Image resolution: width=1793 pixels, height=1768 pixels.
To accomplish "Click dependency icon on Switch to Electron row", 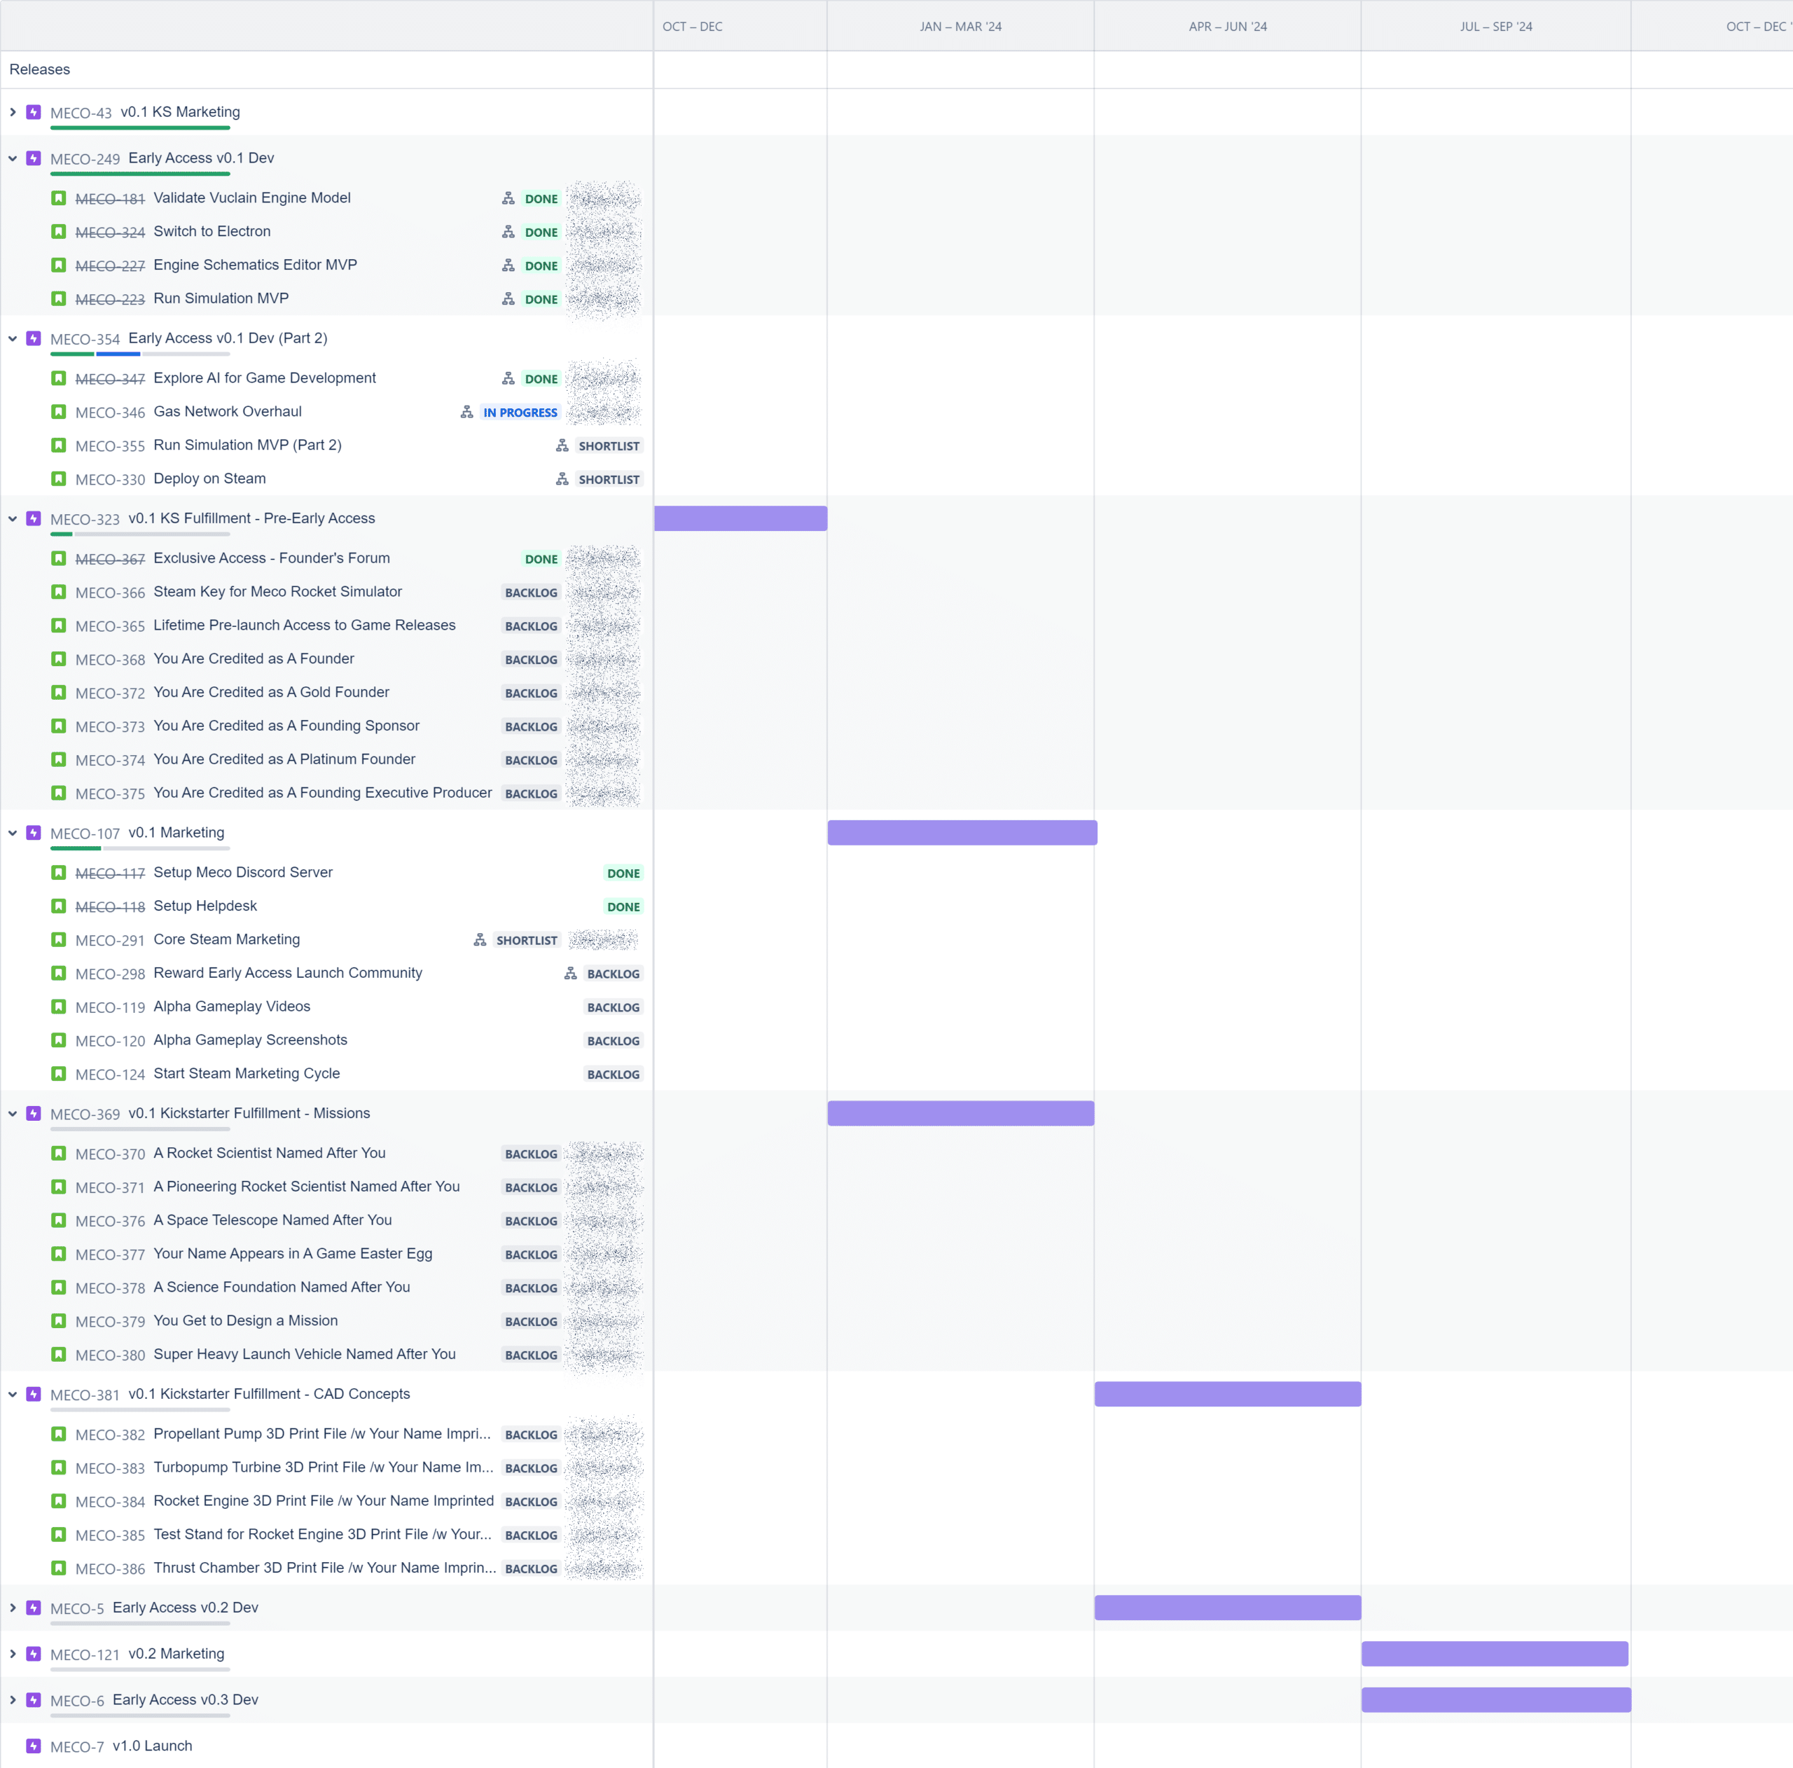I will [x=508, y=232].
